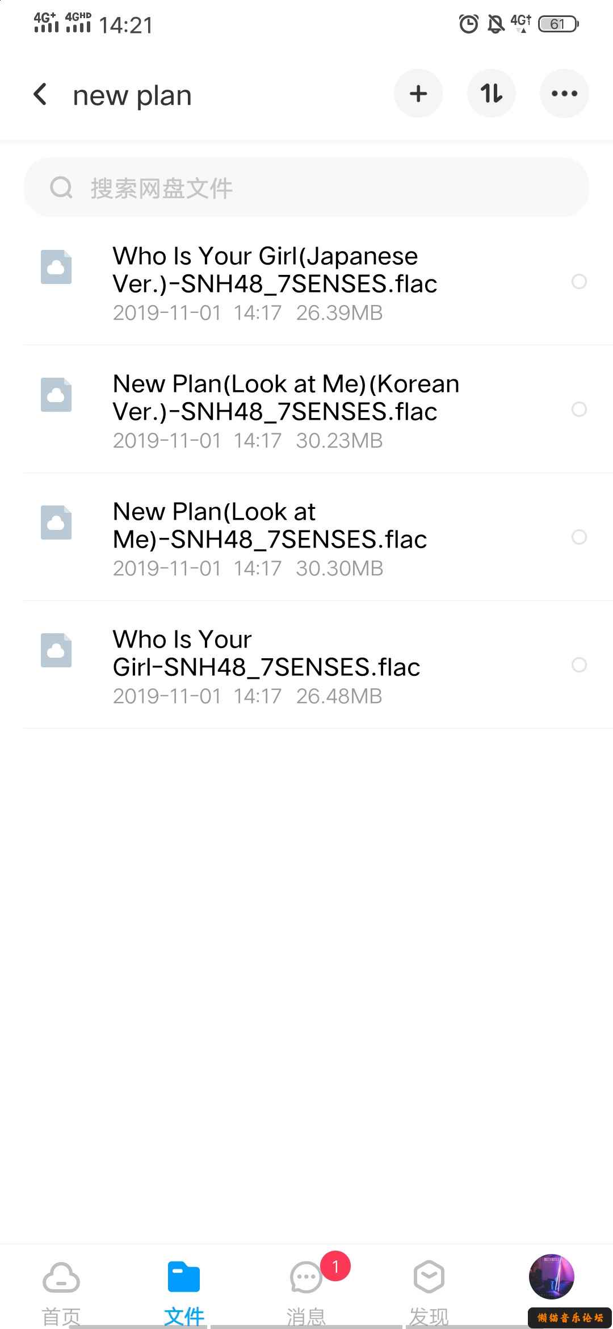Select radio for New Plan(Look at Me)-SNH48_7SENSES.flac

pyautogui.click(x=579, y=537)
